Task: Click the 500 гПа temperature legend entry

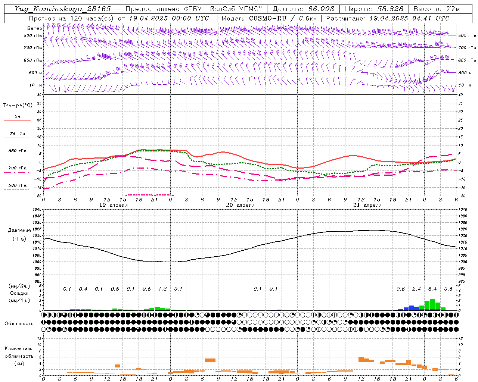Action: click(17, 185)
